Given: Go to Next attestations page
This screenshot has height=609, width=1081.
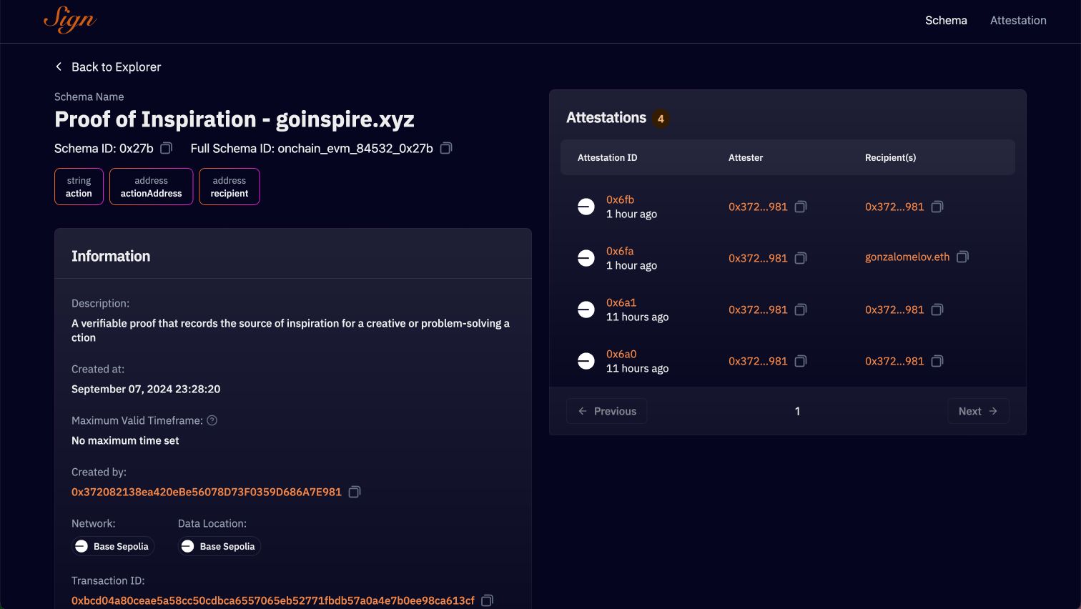Looking at the screenshot, I should [x=978, y=411].
